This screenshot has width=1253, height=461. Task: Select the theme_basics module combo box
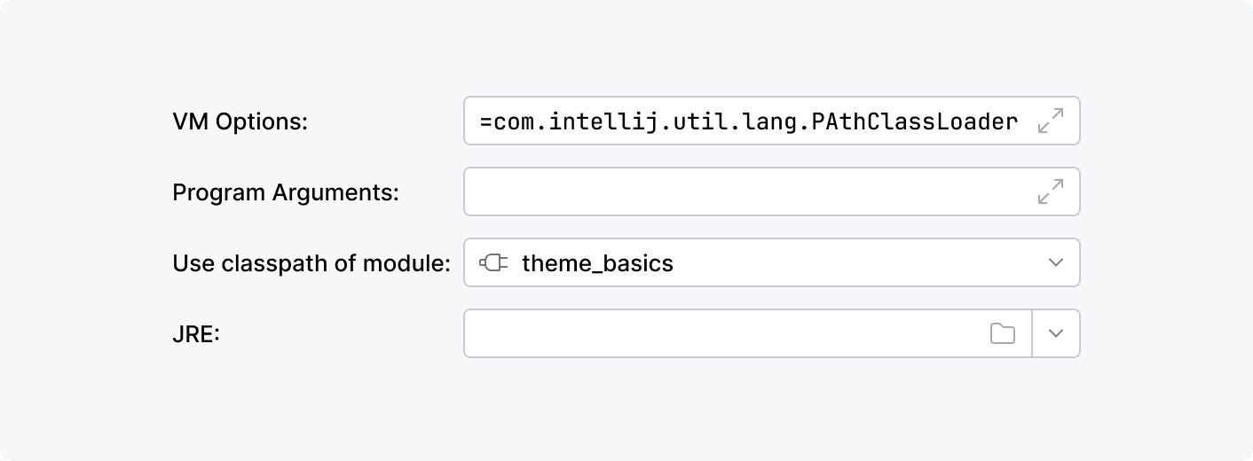[772, 262]
